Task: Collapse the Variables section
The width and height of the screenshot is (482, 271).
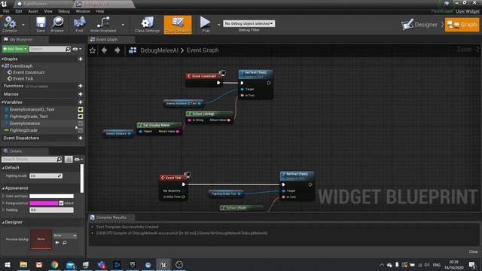Action: point(3,102)
